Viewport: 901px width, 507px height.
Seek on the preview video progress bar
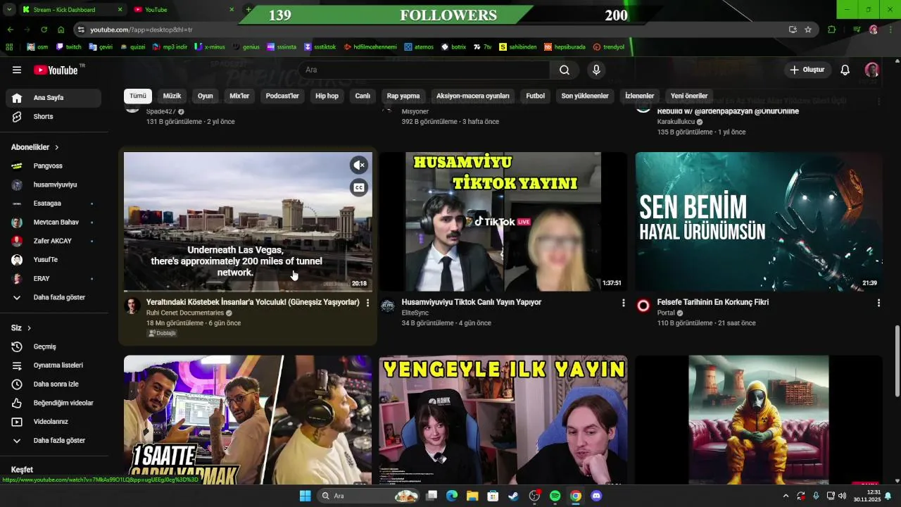[248, 291]
